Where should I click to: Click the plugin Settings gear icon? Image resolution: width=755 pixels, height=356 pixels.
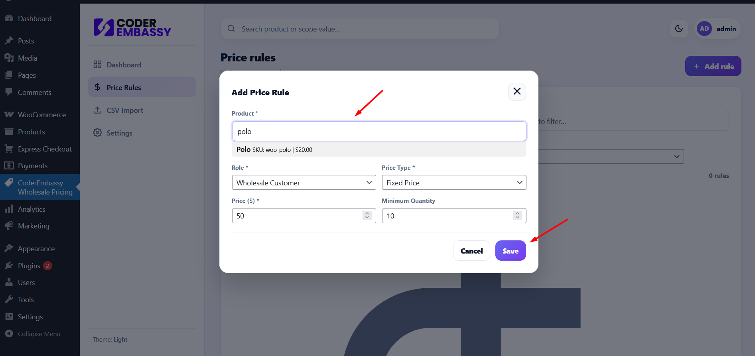(x=97, y=133)
